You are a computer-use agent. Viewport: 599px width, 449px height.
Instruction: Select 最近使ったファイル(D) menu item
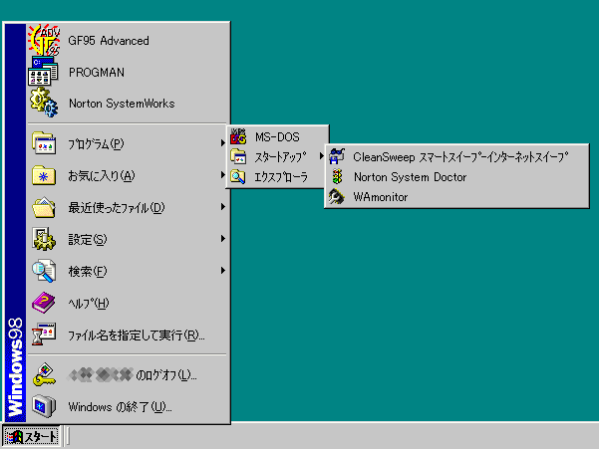[x=128, y=207]
